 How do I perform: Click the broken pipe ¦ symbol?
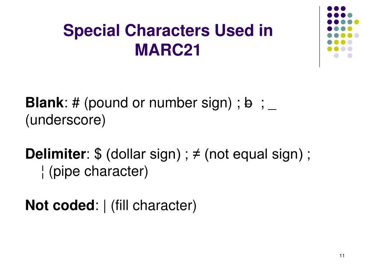click(43, 172)
